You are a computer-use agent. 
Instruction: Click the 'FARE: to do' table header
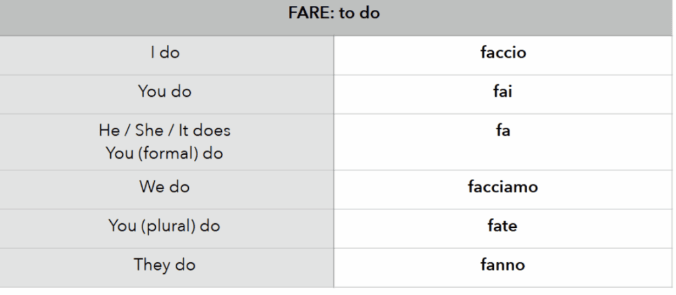[337, 13]
